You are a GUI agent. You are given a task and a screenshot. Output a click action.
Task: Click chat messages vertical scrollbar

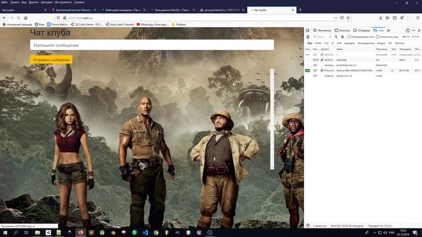tap(272, 119)
